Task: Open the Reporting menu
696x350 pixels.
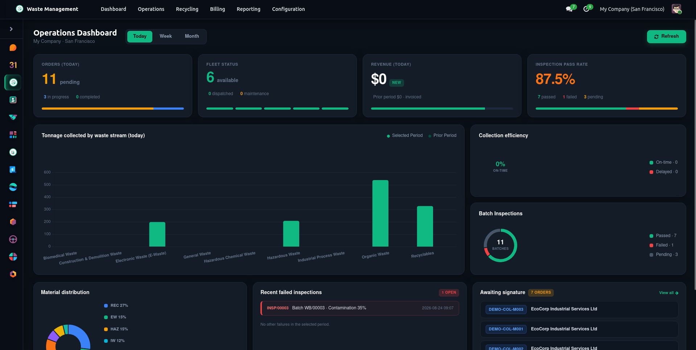Action: (x=248, y=9)
